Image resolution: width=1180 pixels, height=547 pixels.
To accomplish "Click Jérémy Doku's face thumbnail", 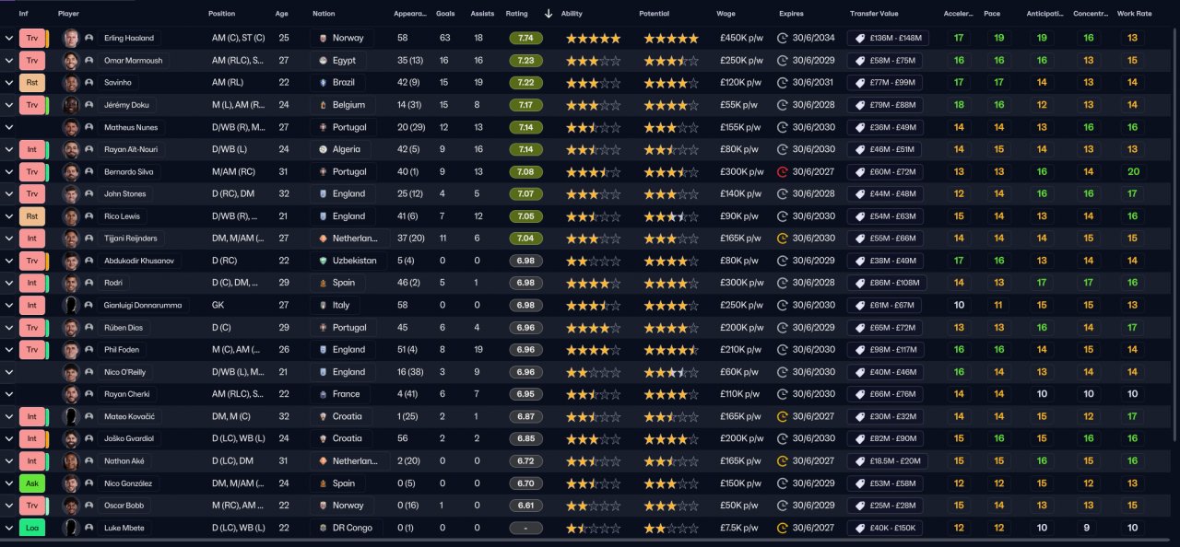I will click(71, 105).
